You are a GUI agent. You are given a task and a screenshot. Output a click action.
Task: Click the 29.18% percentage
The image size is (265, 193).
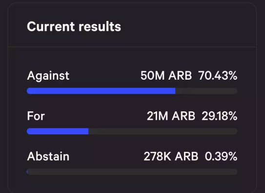(219, 116)
